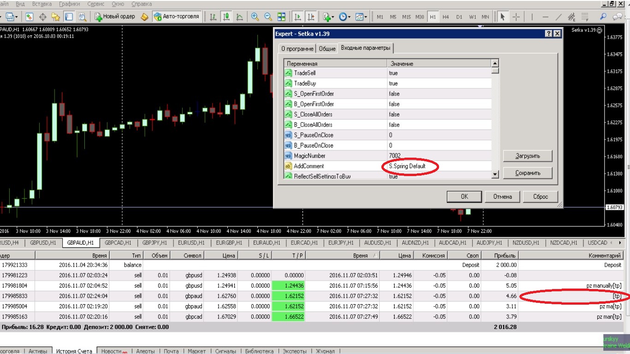Select the horizontal line drawing tool
Image resolution: width=630 pixels, height=354 pixels.
point(545,17)
